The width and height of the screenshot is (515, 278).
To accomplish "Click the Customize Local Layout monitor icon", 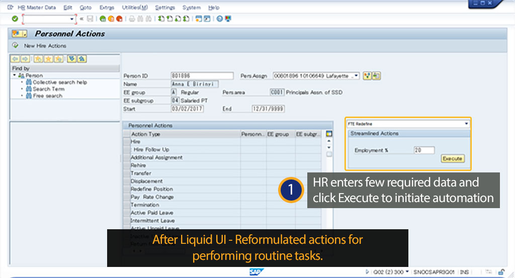I will coord(228,19).
